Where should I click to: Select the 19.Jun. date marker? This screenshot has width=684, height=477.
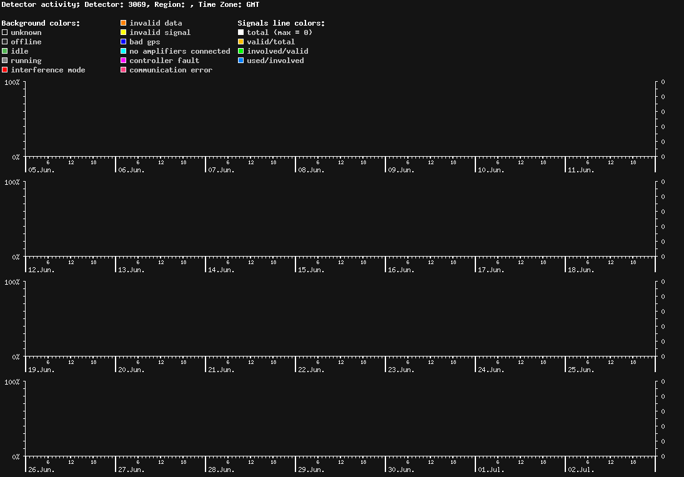click(x=41, y=370)
